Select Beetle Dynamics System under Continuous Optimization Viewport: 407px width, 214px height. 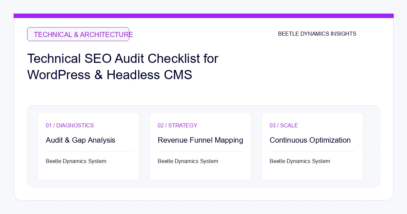pos(300,161)
